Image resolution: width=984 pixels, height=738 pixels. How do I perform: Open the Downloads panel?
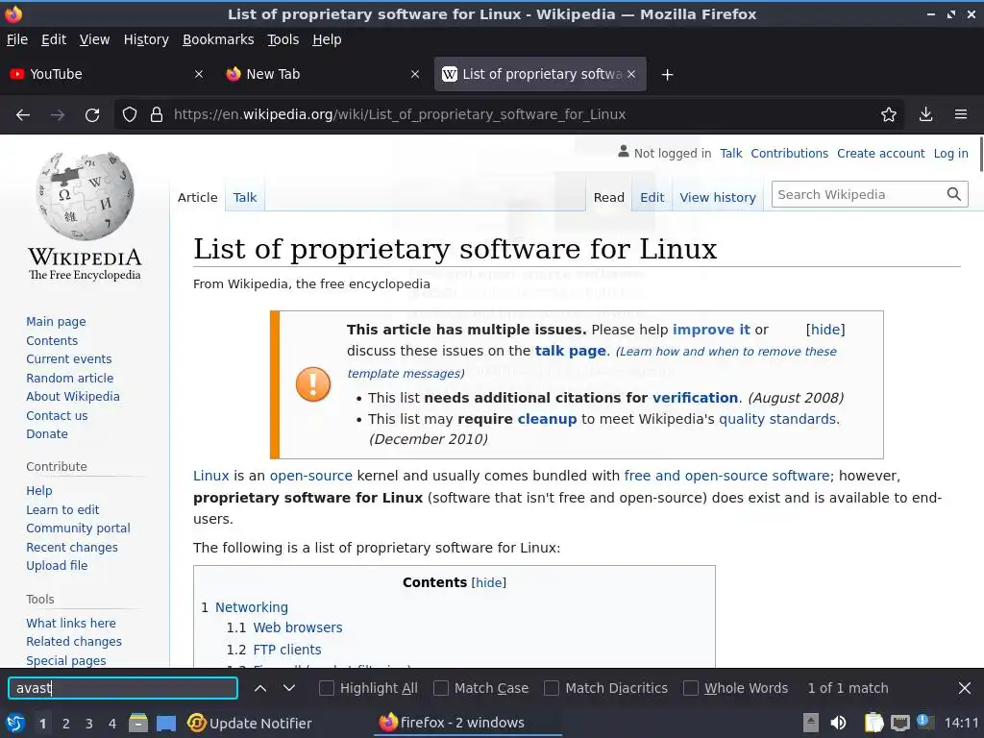coord(925,115)
